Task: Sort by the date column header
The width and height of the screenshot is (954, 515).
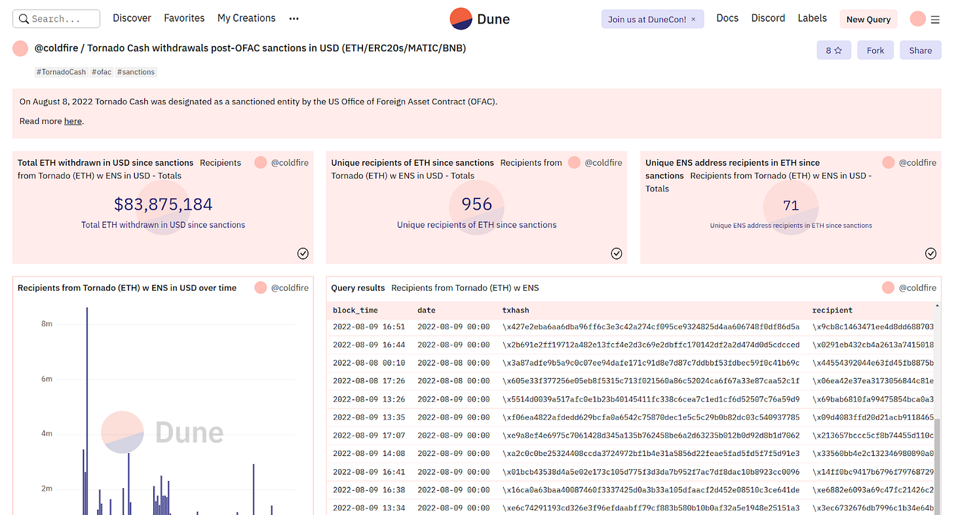Action: click(427, 310)
